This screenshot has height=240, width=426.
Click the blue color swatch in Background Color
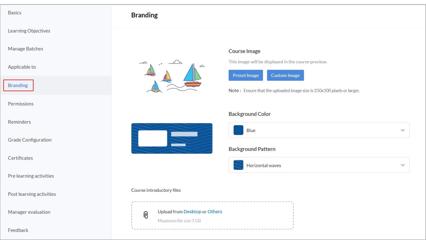[238, 130]
